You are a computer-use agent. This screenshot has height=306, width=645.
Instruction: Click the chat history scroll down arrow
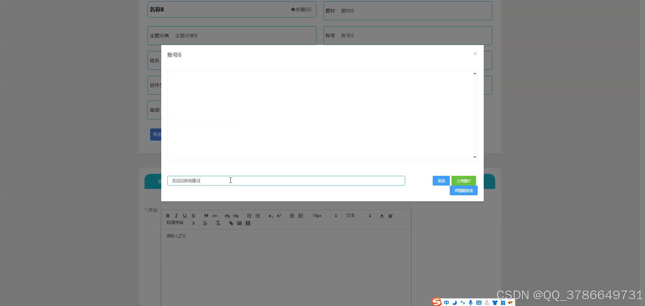475,157
